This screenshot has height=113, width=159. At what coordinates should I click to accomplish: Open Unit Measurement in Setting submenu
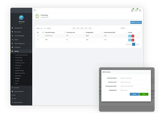point(20,63)
